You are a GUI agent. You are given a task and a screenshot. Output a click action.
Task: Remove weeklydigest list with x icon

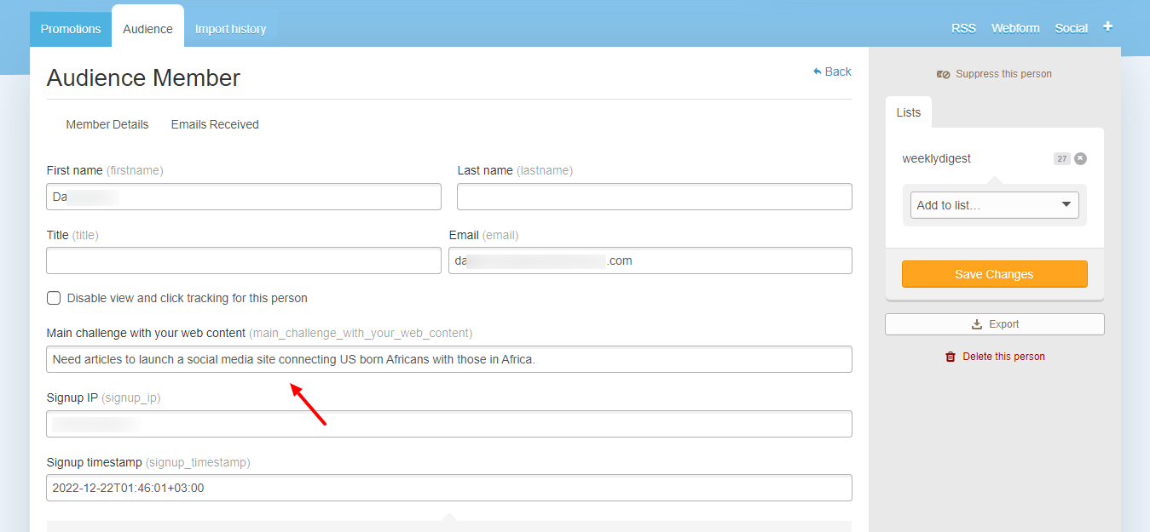click(1080, 158)
